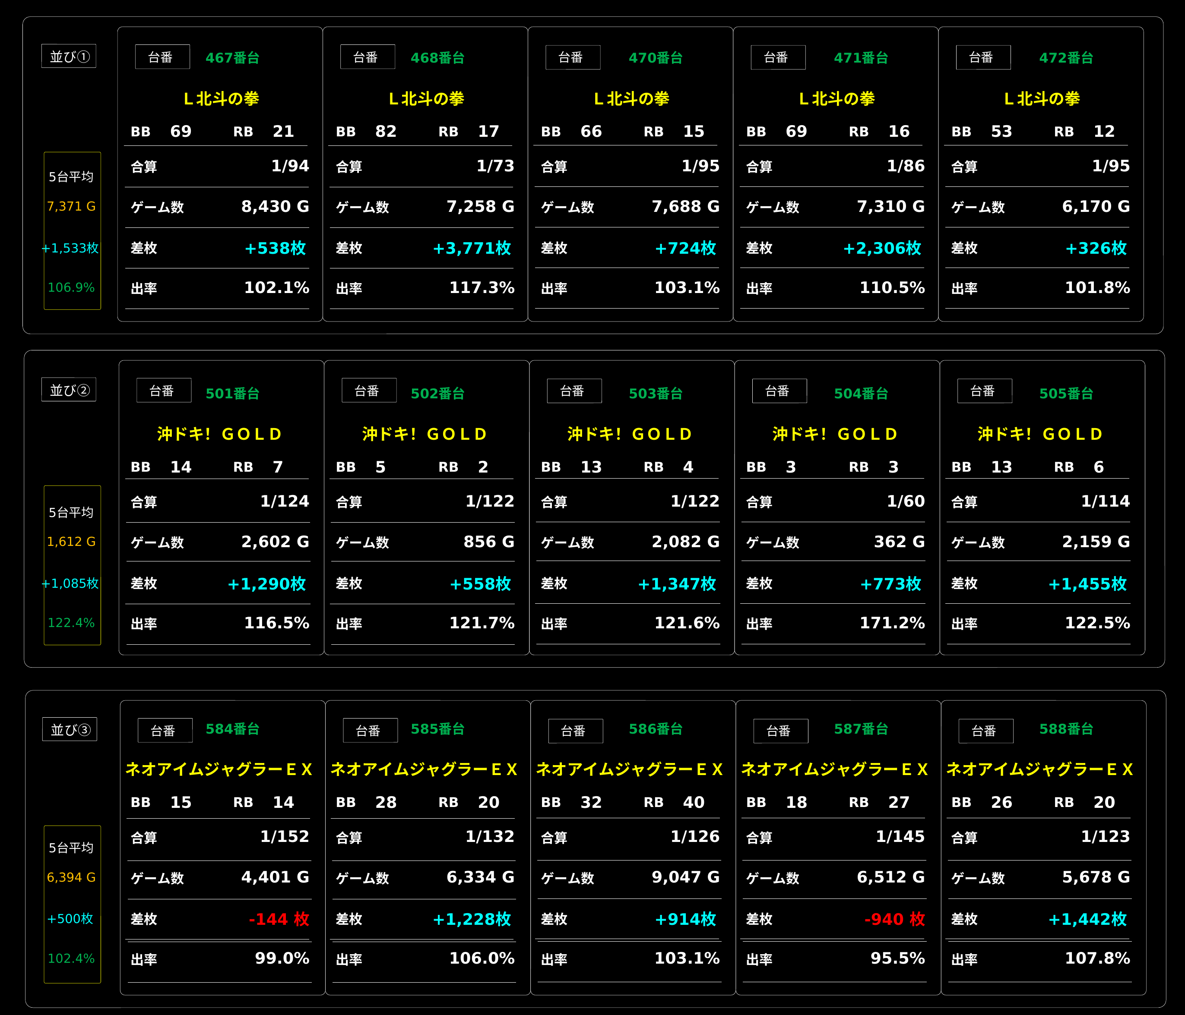Click the 7,371 G five-machine average
Image resolution: width=1185 pixels, height=1015 pixels.
[x=72, y=206]
